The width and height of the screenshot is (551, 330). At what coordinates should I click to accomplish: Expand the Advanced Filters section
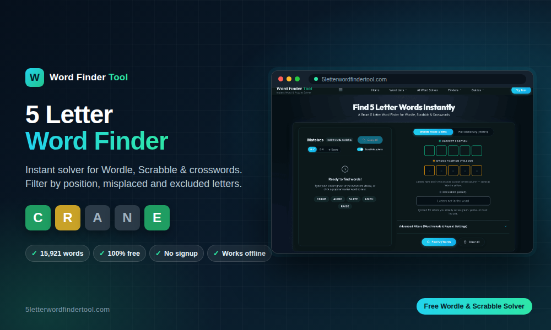tap(453, 227)
